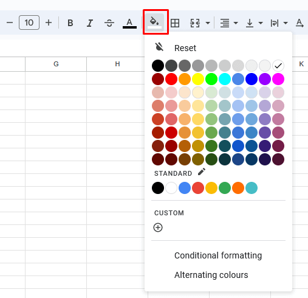Add a custom colour with plus icon
This screenshot has height=298, width=308.
coord(158,227)
